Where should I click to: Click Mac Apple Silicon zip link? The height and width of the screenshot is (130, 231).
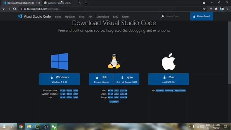coord(180,91)
